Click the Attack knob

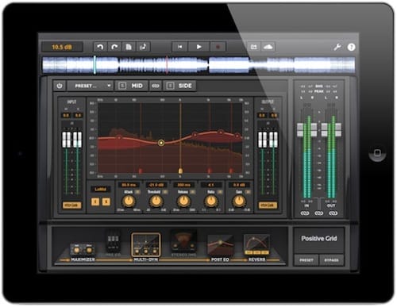click(129, 201)
